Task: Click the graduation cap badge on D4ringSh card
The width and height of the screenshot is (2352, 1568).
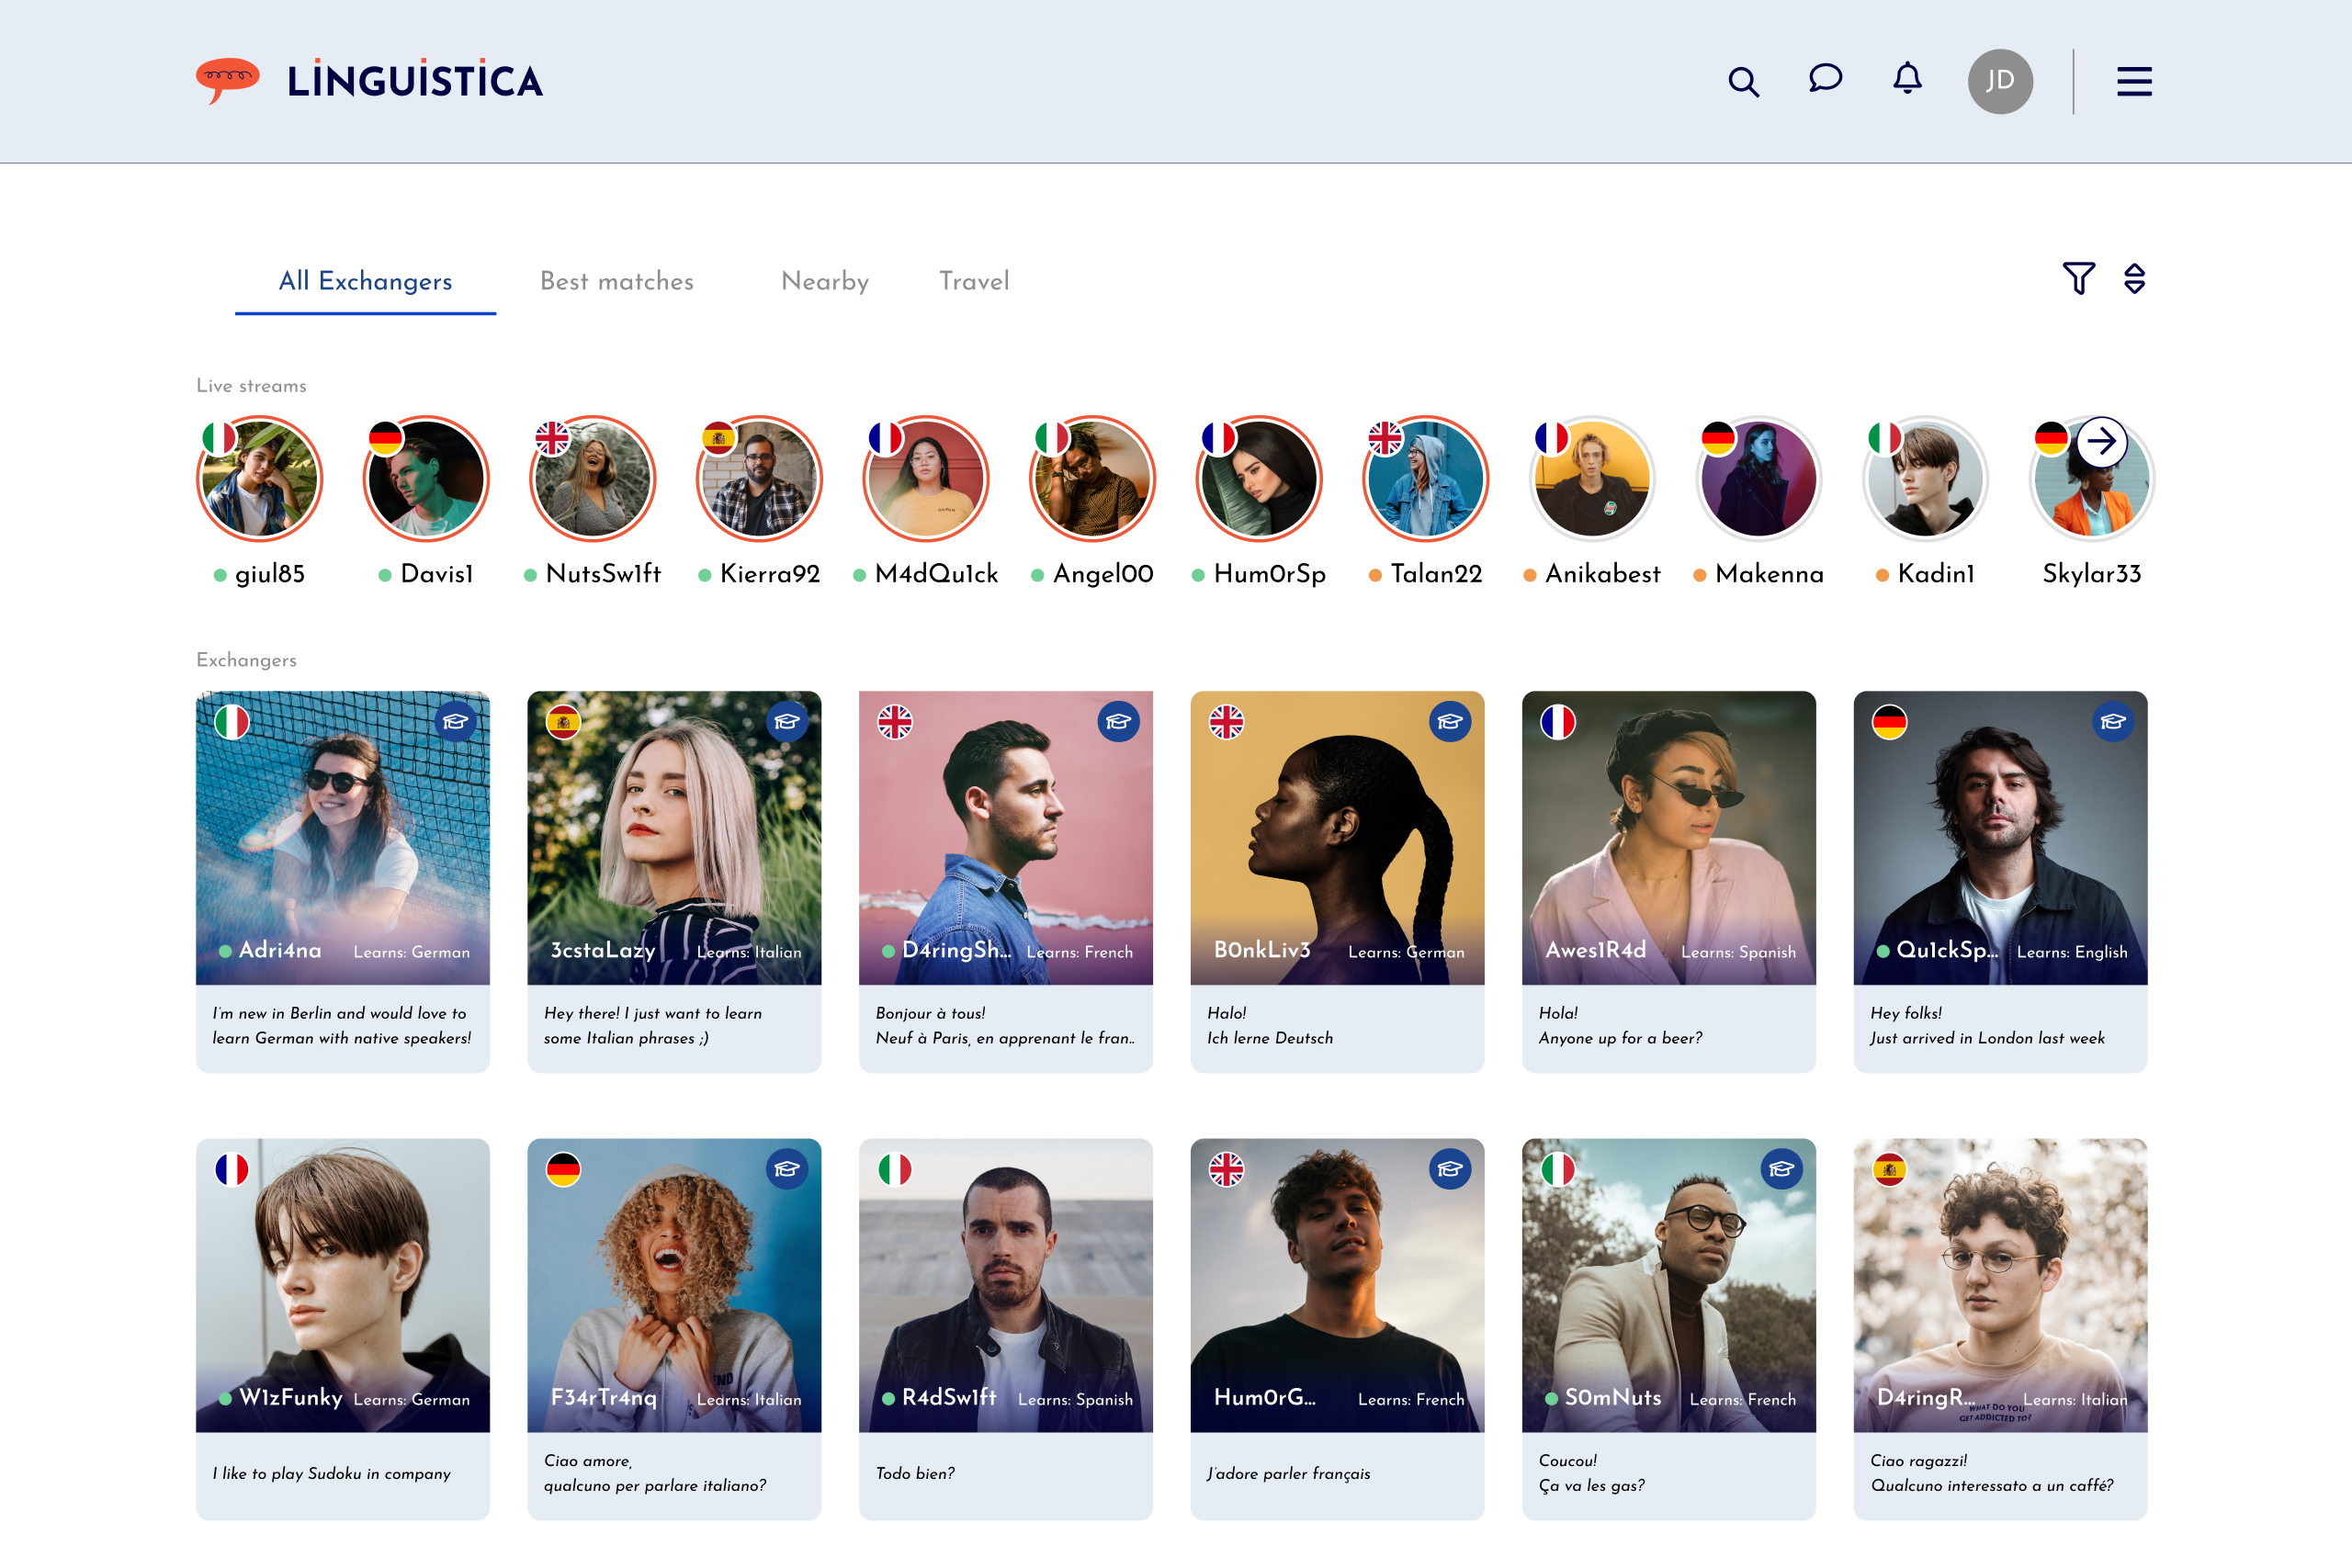Action: [1118, 722]
